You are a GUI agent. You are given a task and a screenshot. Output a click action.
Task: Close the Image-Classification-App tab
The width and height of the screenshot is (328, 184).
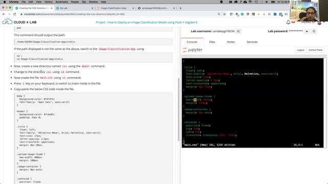[133, 8]
